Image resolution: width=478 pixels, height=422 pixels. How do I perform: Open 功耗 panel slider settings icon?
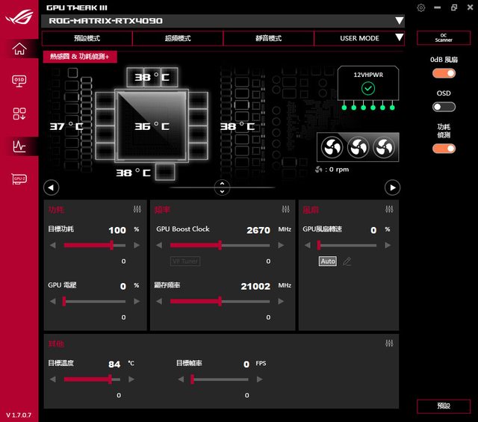(x=137, y=210)
